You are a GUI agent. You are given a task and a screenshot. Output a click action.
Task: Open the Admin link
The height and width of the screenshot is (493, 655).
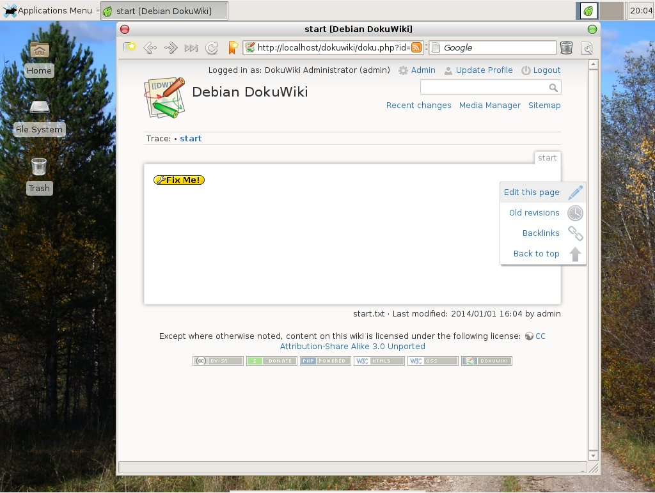(423, 70)
